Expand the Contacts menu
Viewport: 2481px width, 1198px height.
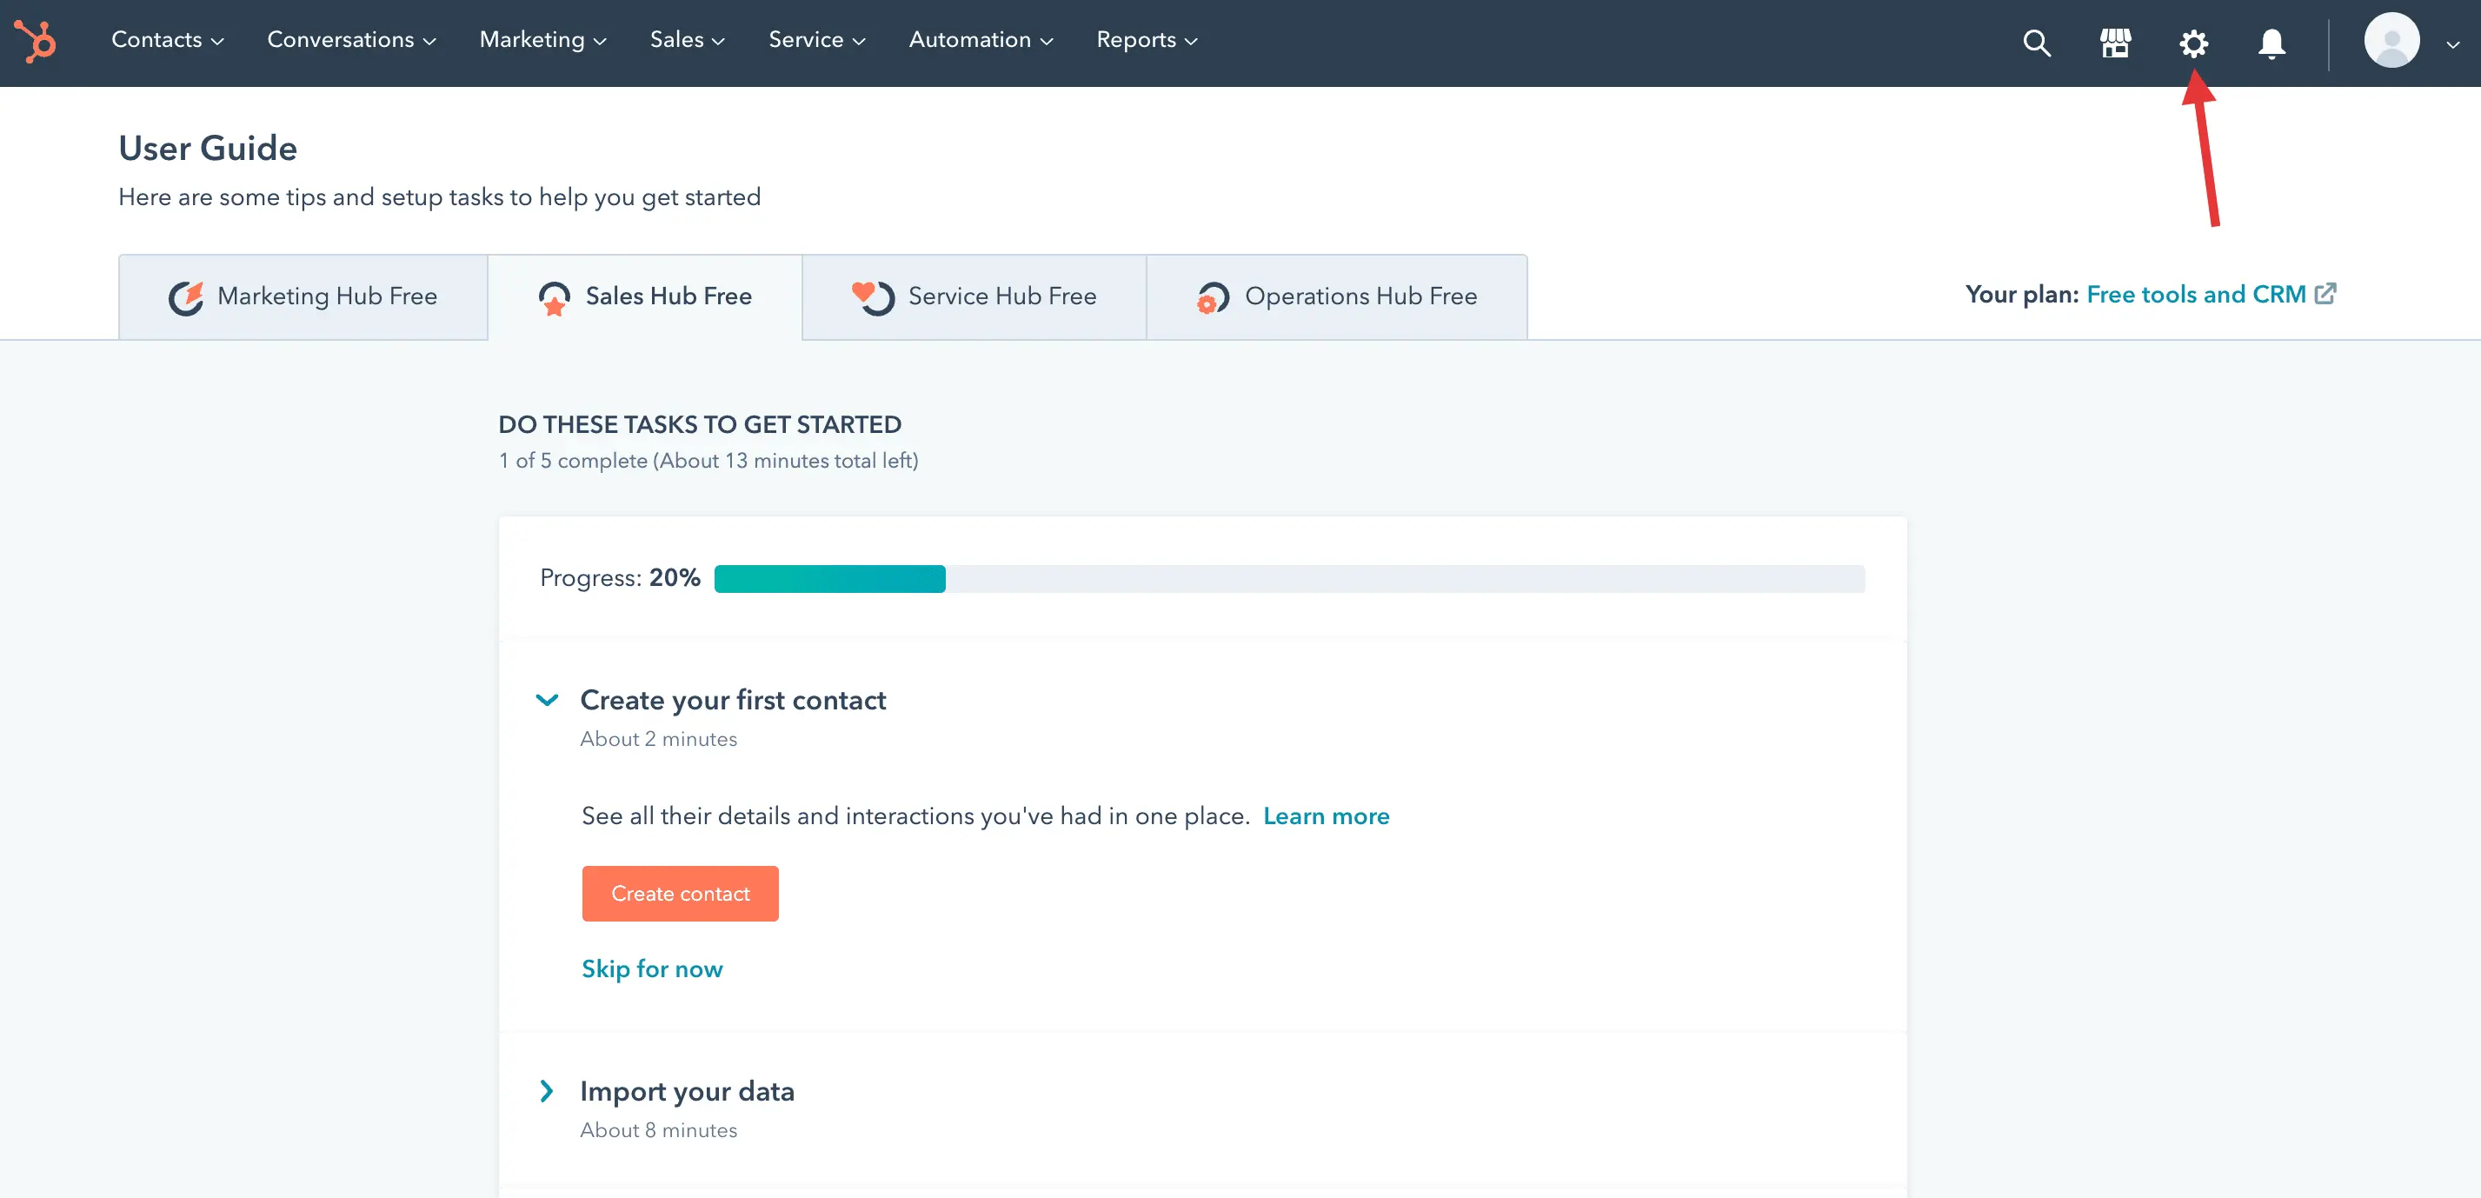(x=168, y=39)
